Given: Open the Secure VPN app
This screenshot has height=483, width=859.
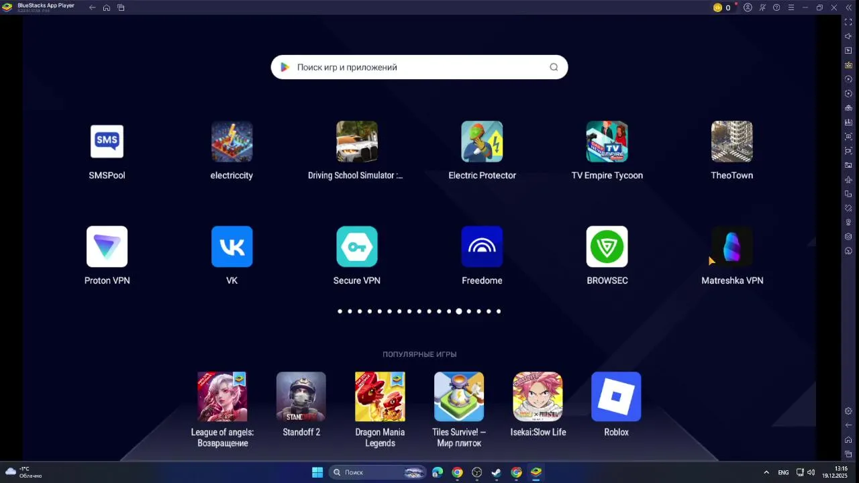Looking at the screenshot, I should (357, 247).
